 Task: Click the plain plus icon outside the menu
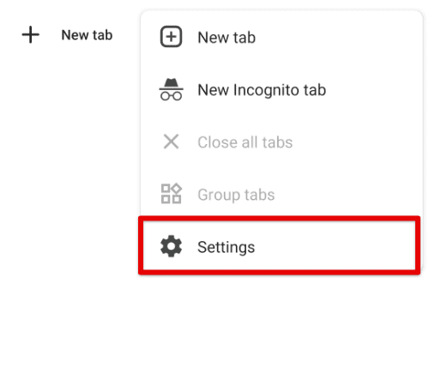coord(31,35)
